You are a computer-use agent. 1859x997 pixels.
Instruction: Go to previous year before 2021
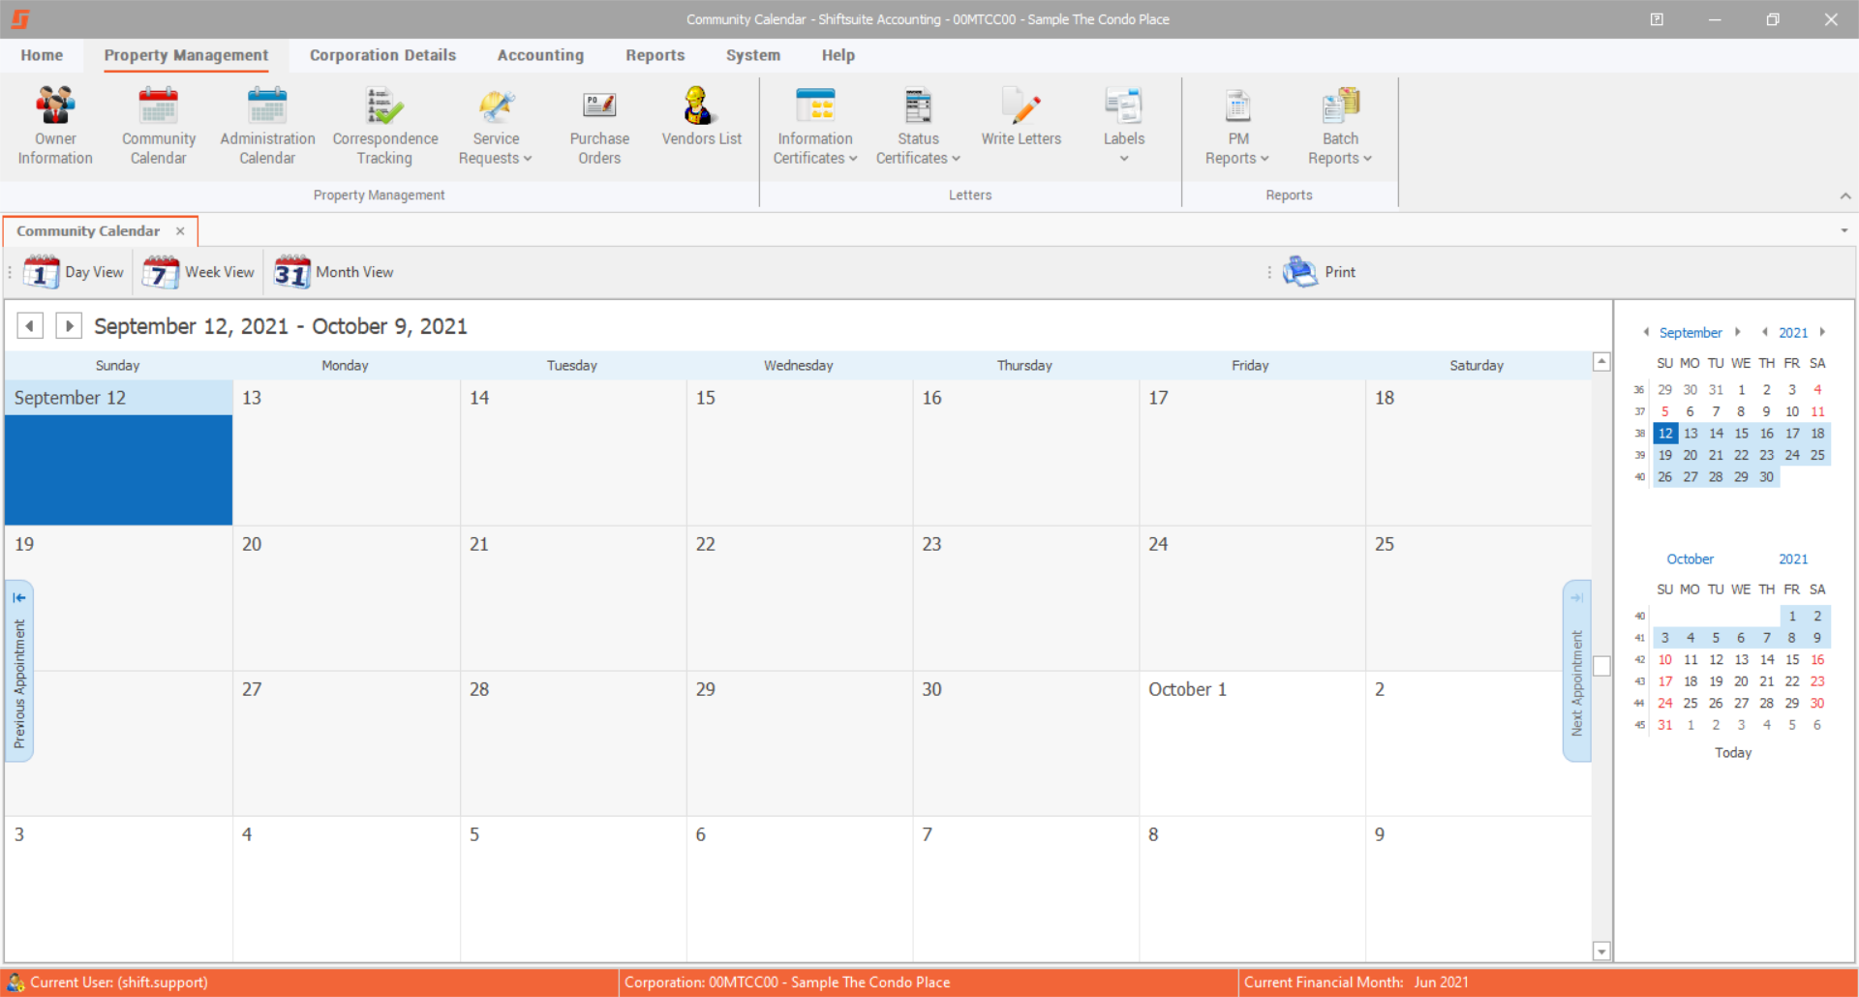pyautogui.click(x=1764, y=332)
